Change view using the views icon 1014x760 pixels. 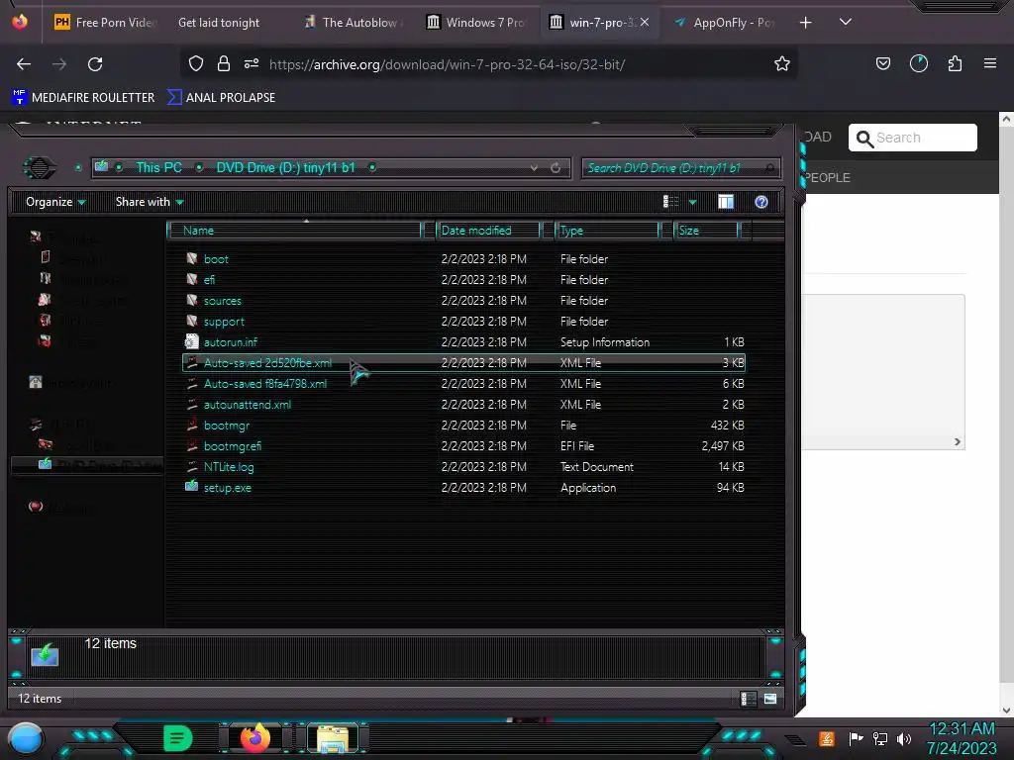tap(670, 202)
